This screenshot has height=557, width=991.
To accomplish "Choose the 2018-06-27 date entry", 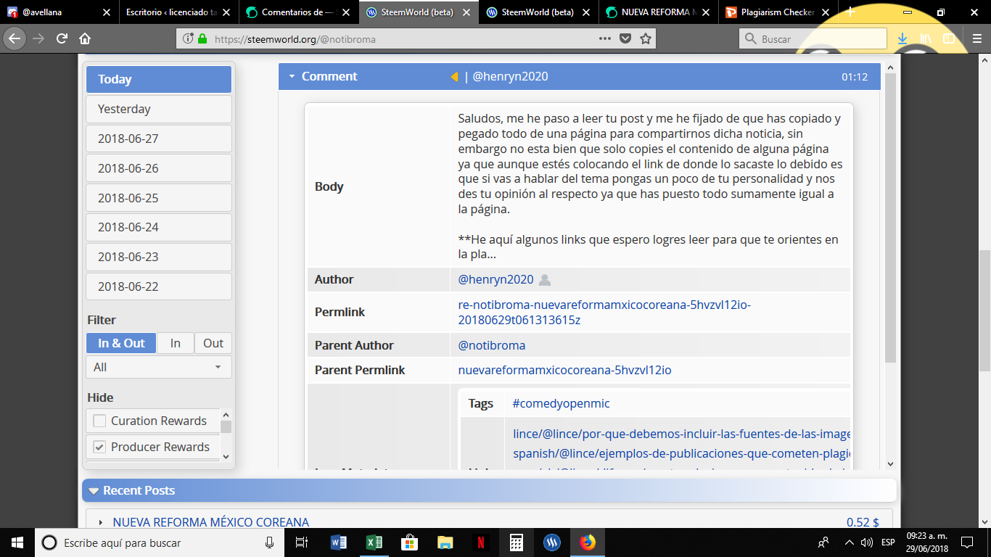I will coord(159,139).
